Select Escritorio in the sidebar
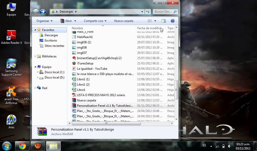The image size is (257, 151). pos(51,41)
